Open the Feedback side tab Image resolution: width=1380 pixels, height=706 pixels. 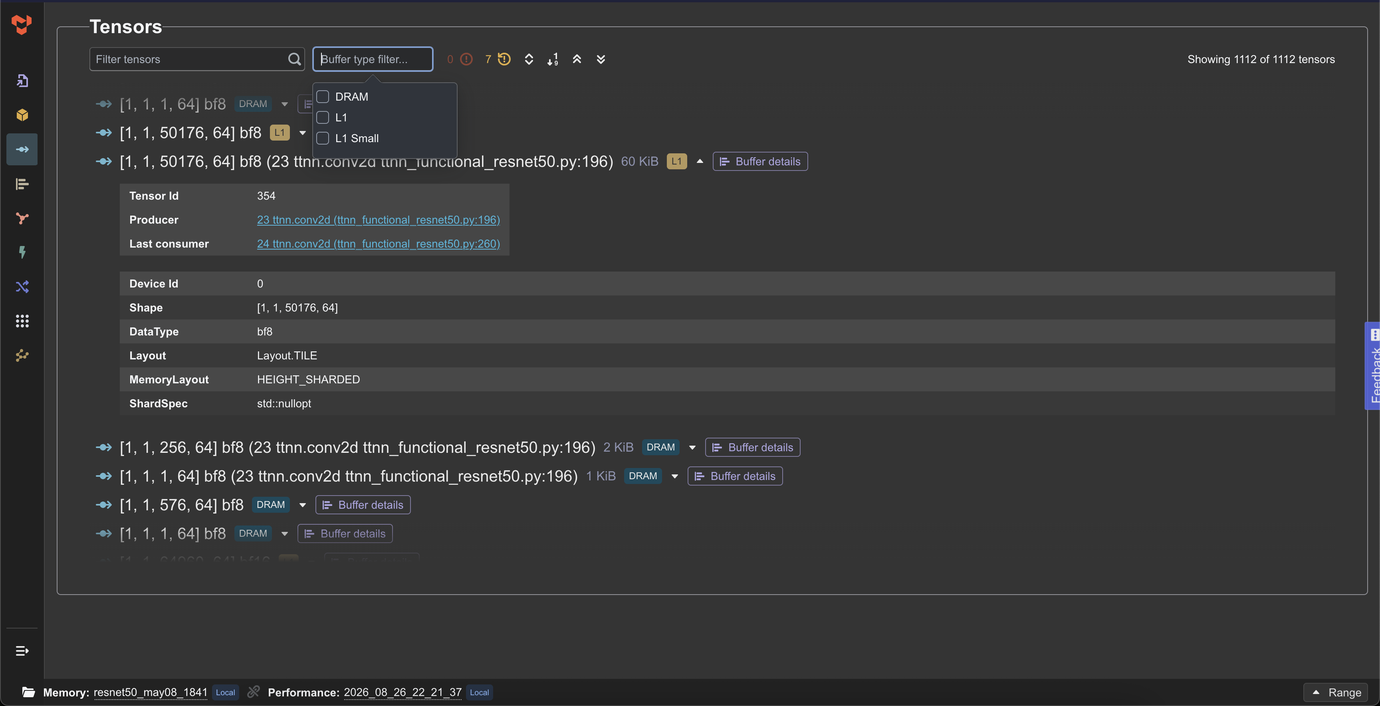1373,367
